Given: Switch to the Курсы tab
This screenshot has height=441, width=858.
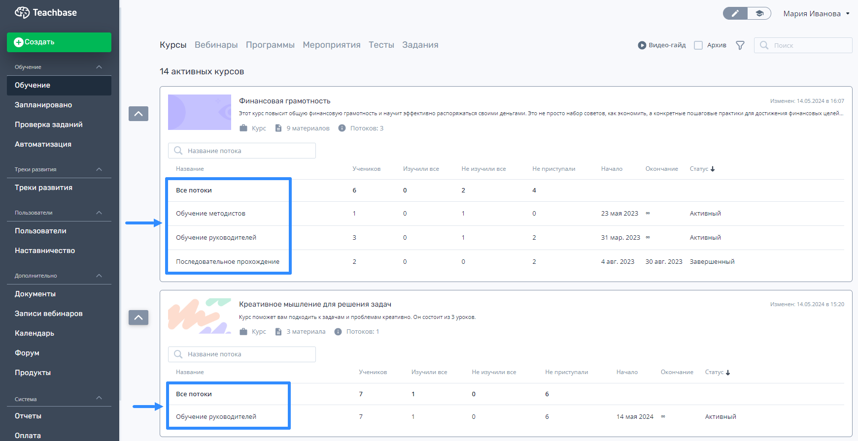Looking at the screenshot, I should pos(173,45).
